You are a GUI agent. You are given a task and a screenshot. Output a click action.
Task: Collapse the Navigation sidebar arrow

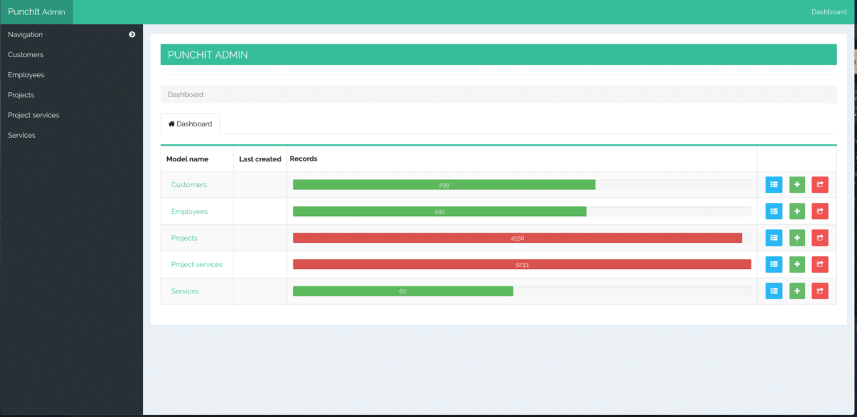click(132, 34)
